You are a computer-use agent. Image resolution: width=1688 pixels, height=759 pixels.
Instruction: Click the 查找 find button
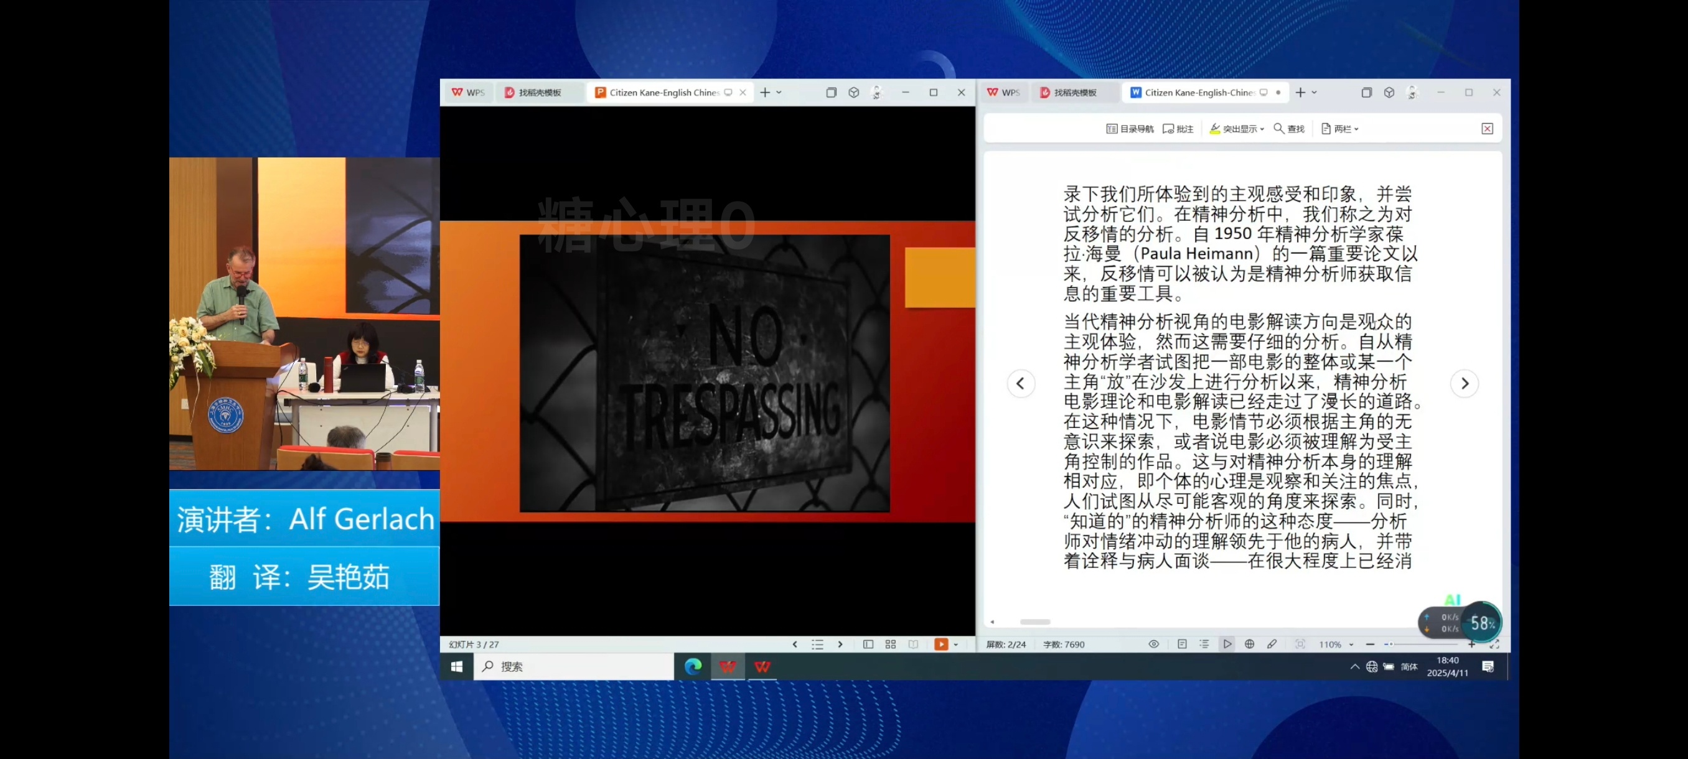[1289, 129]
